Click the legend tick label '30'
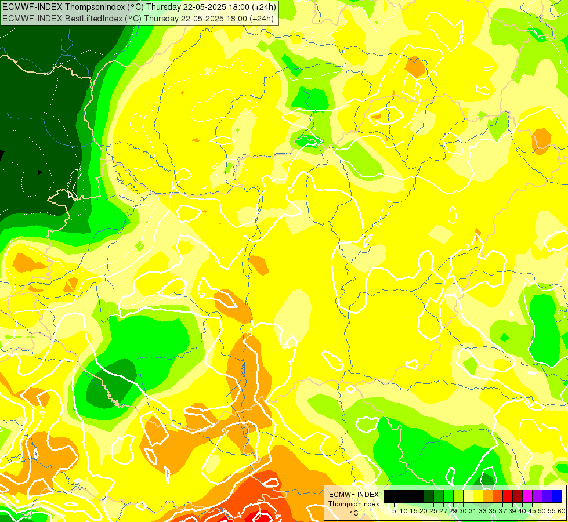Screen dimensions: 568x522 (464, 511)
